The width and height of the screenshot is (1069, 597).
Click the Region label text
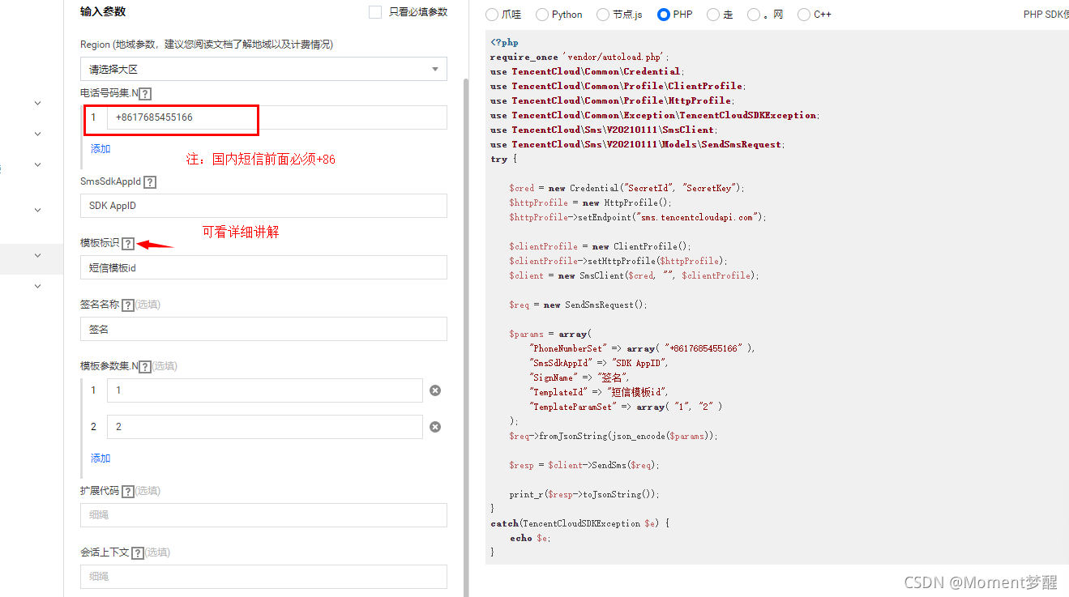click(207, 45)
